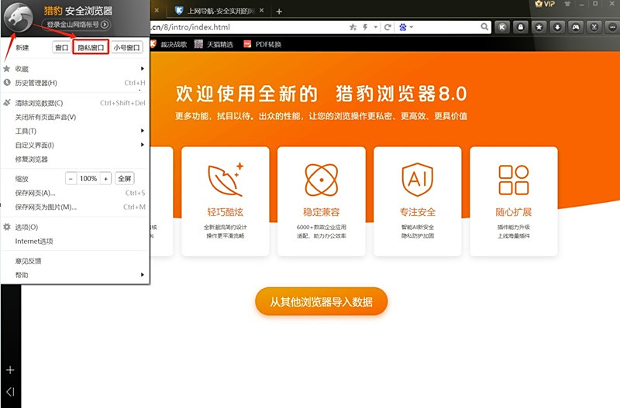Expand the 工具(T) submenu
Image resolution: width=620 pixels, height=408 pixels.
74,131
